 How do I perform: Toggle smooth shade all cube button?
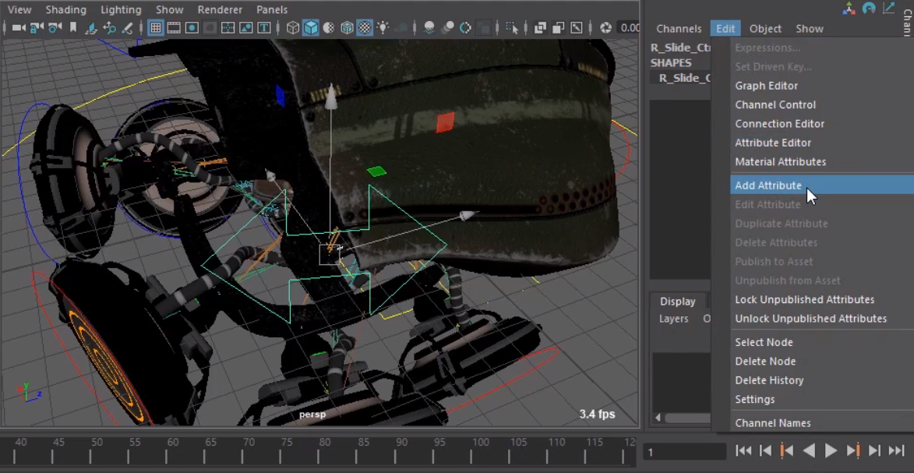[311, 28]
